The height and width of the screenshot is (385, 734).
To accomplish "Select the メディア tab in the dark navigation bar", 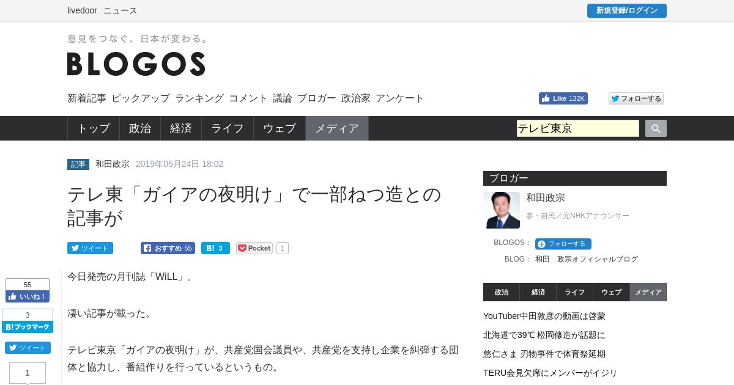I will pyautogui.click(x=337, y=128).
